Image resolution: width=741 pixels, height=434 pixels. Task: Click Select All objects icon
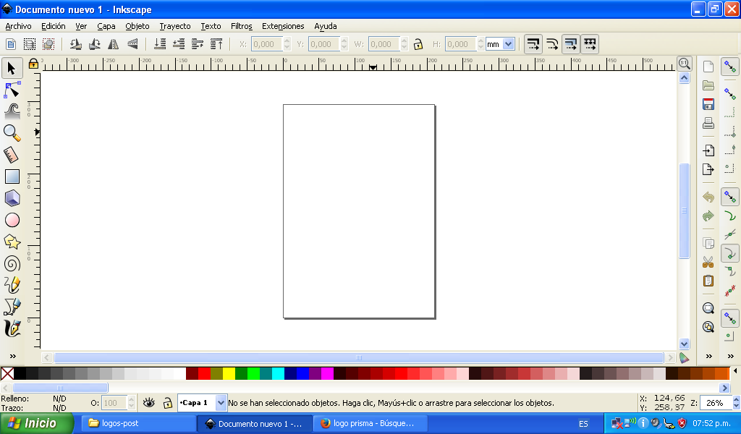coord(10,44)
